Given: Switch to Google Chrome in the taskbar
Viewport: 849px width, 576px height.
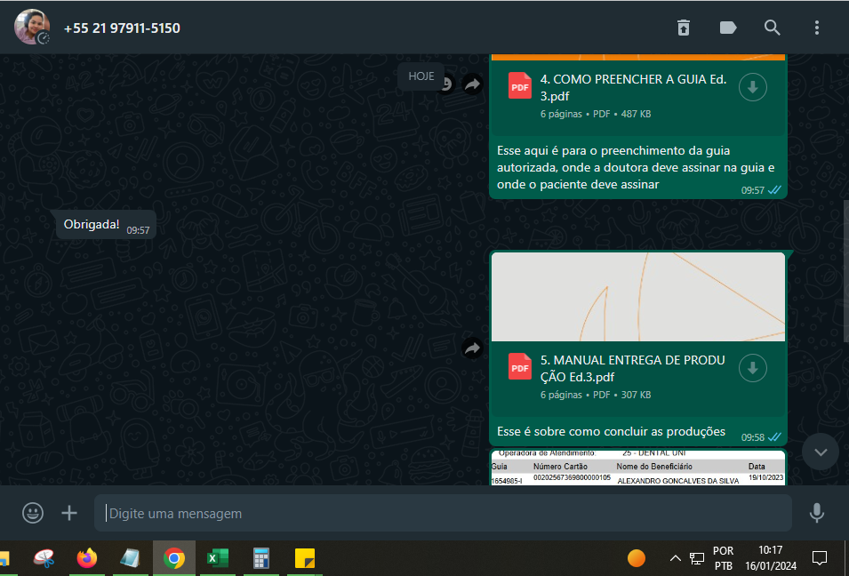Looking at the screenshot, I should pos(174,558).
